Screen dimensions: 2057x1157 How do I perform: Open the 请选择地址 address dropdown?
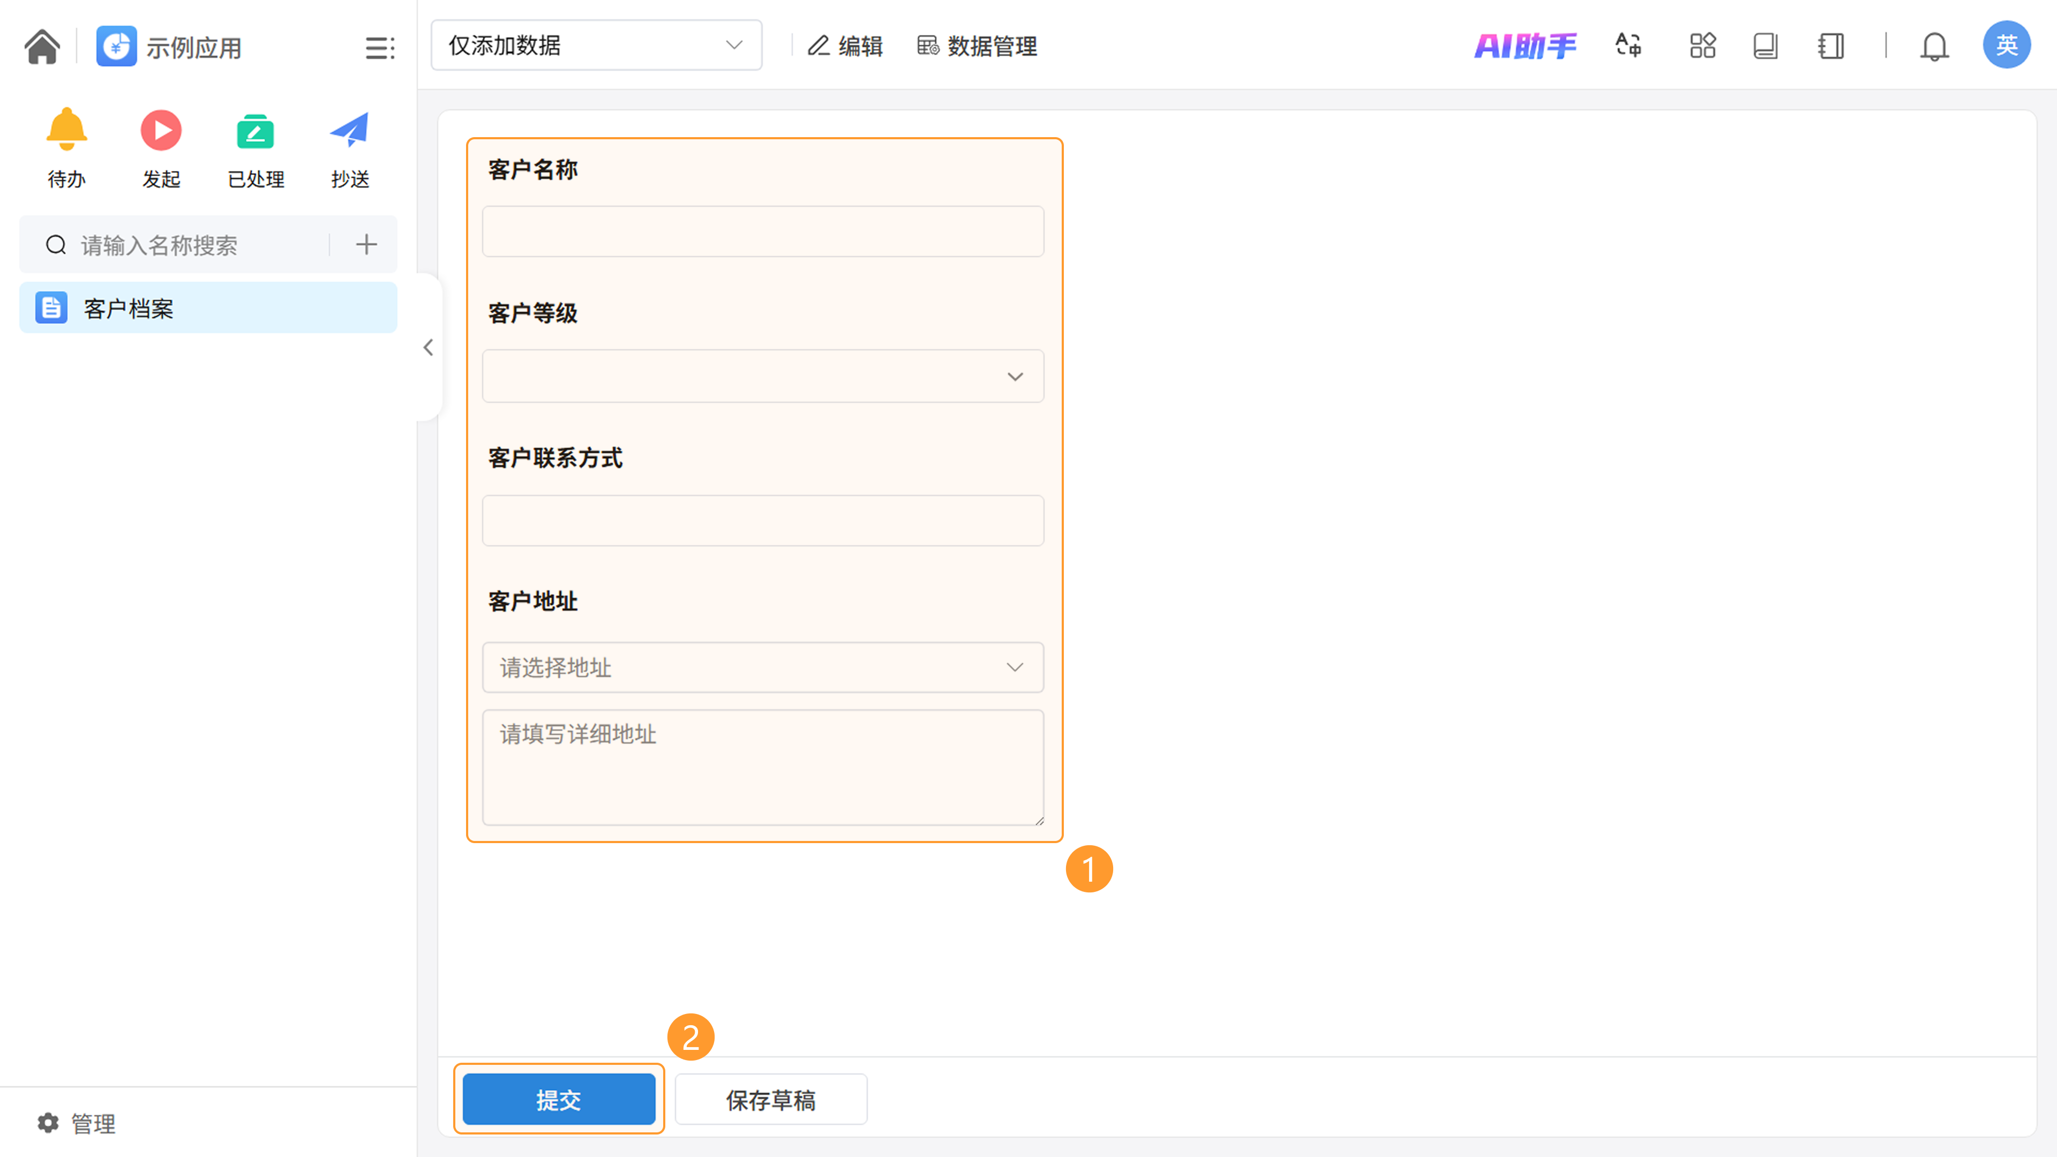[x=763, y=667]
